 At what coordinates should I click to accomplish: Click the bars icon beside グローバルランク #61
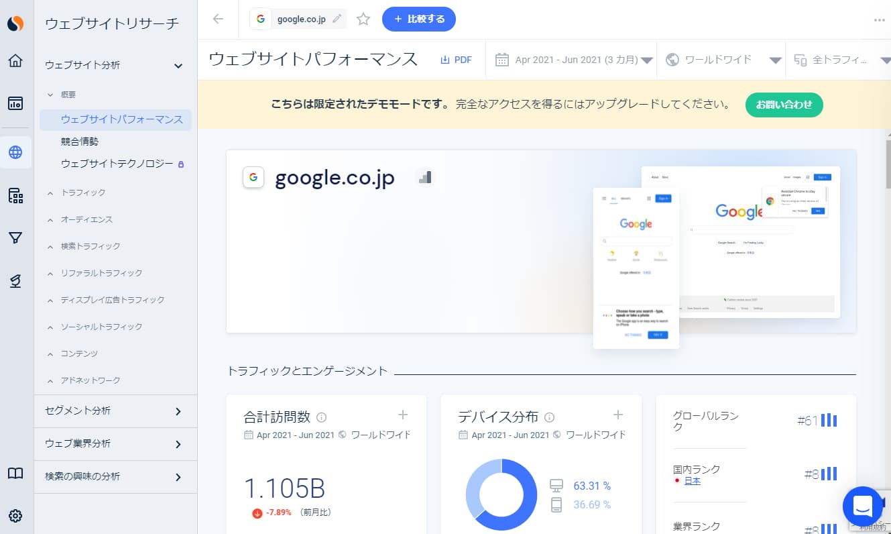tap(829, 421)
